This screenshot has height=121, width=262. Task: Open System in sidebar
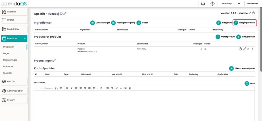pos(14,100)
